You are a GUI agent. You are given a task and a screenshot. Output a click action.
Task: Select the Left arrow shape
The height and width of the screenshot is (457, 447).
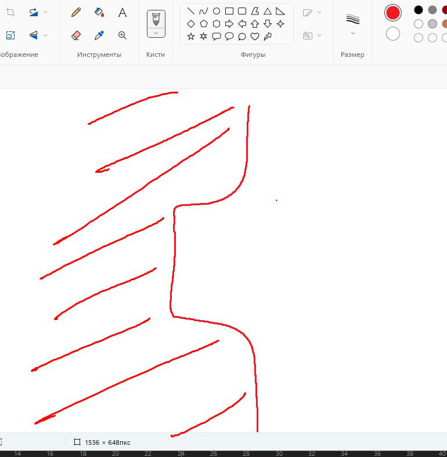(242, 24)
